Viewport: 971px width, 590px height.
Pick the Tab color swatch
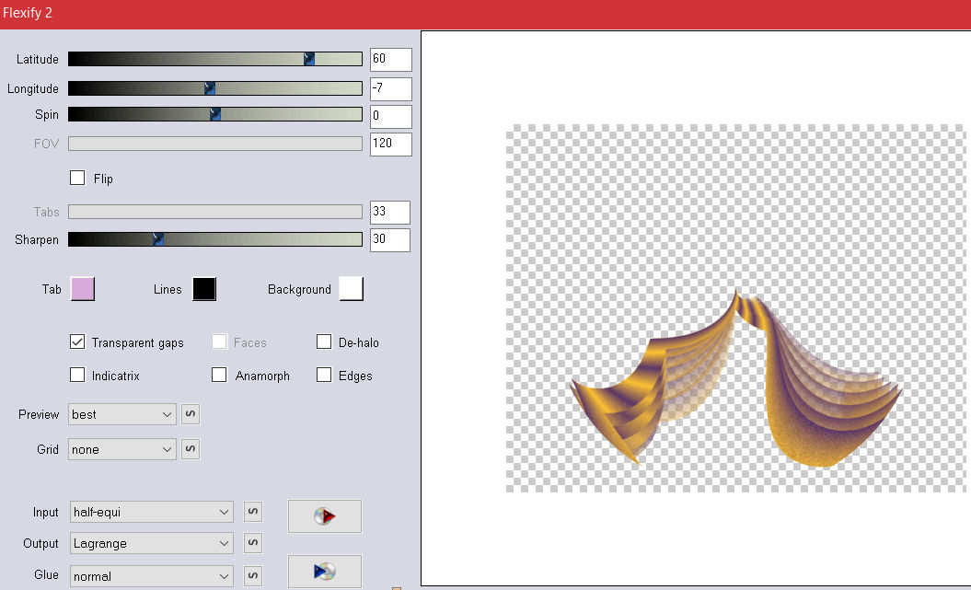pos(83,289)
